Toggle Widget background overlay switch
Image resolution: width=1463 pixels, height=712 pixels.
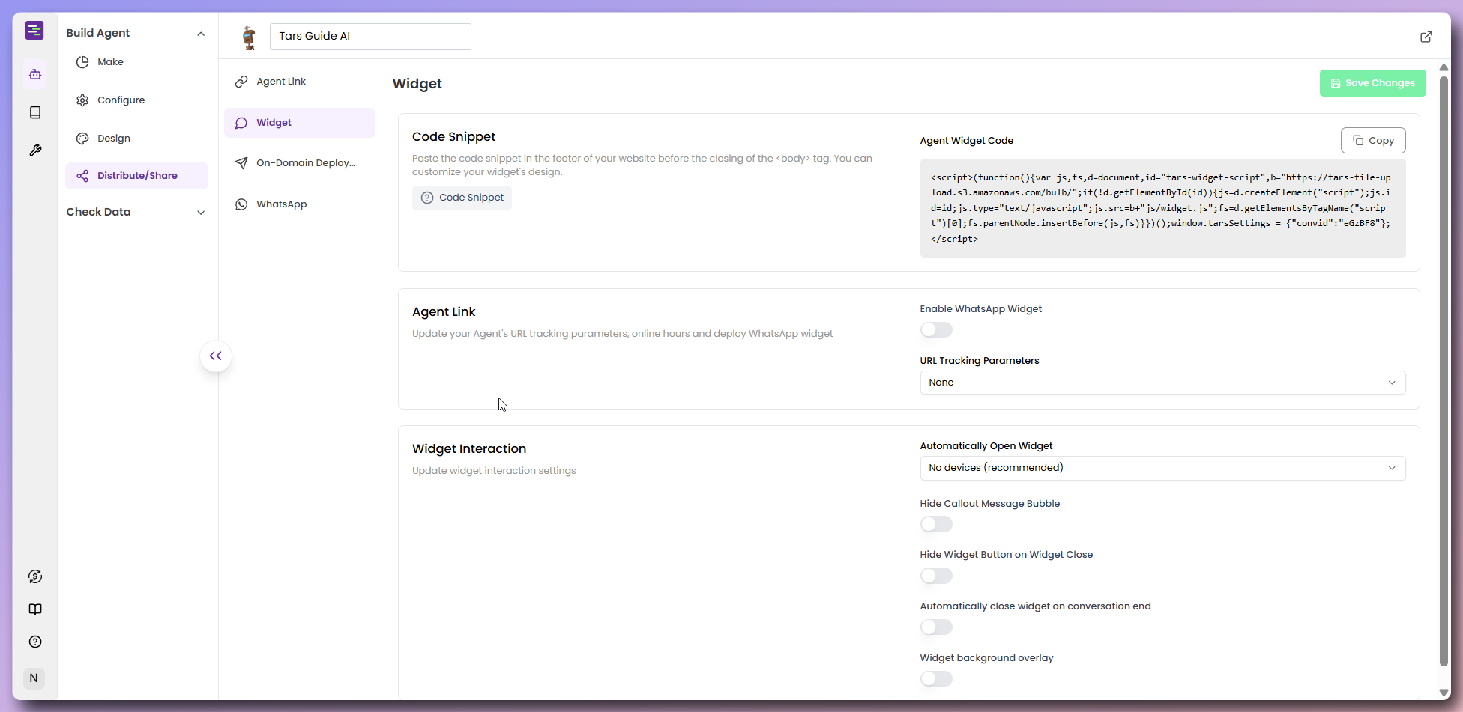[x=936, y=679]
